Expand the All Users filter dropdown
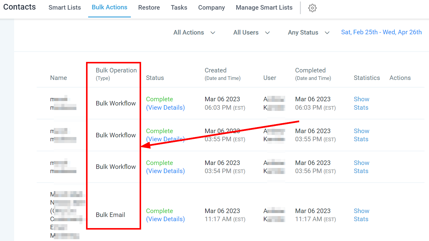This screenshot has height=241, width=429. click(x=251, y=32)
